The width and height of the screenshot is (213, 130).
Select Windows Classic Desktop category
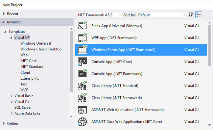tap(41, 49)
